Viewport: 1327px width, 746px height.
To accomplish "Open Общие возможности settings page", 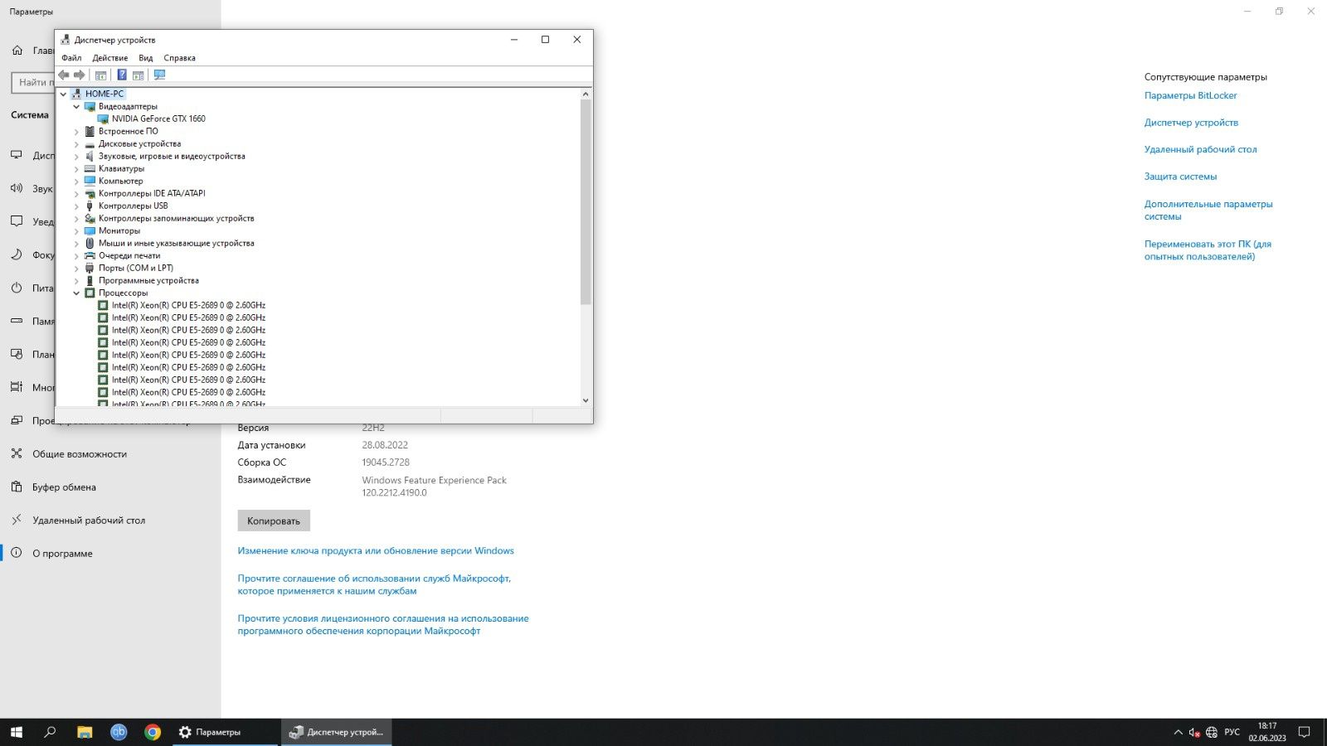I will tap(80, 453).
